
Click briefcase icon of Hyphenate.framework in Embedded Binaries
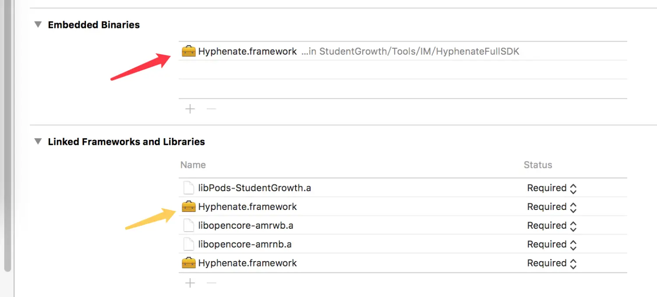tap(188, 51)
